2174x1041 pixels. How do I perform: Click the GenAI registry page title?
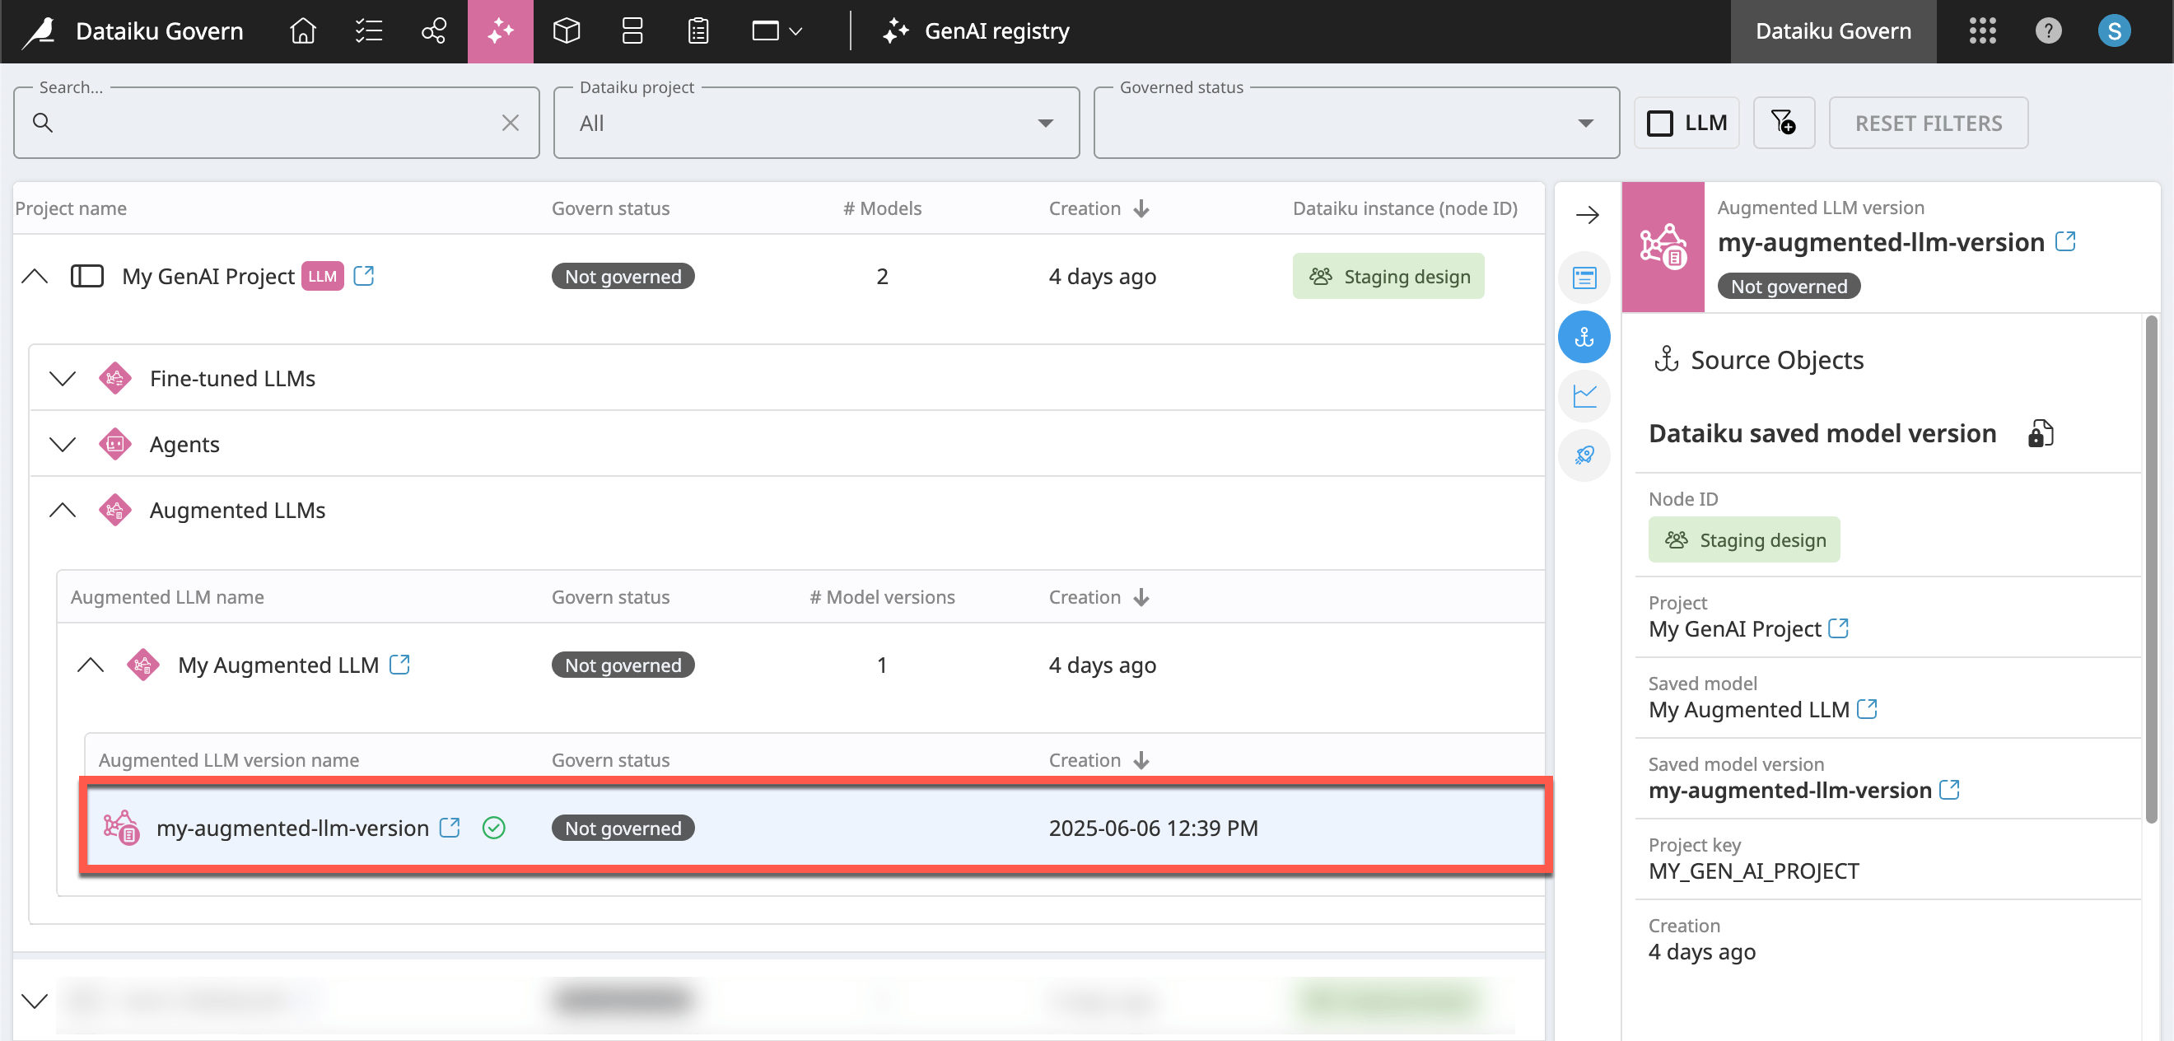996,31
